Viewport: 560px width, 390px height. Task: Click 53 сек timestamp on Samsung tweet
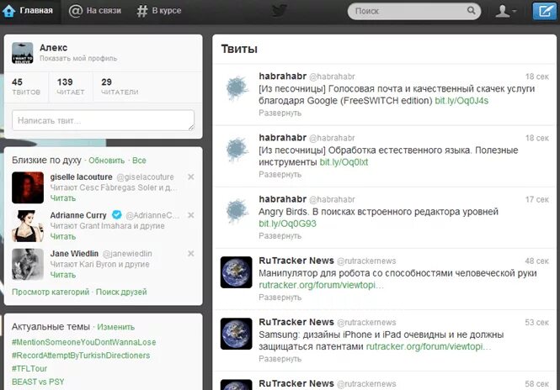point(536,323)
